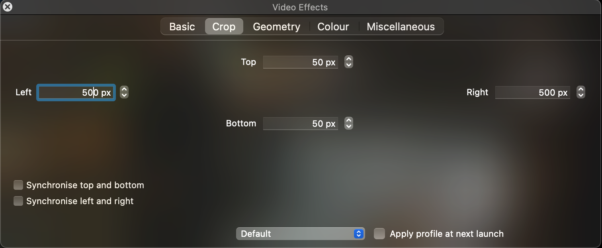Decrease the Bottom crop value with stepper

pos(349,126)
